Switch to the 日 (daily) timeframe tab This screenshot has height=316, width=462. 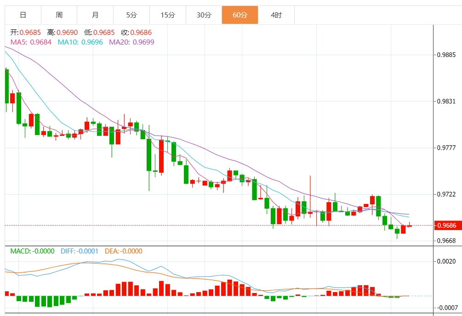(x=23, y=15)
